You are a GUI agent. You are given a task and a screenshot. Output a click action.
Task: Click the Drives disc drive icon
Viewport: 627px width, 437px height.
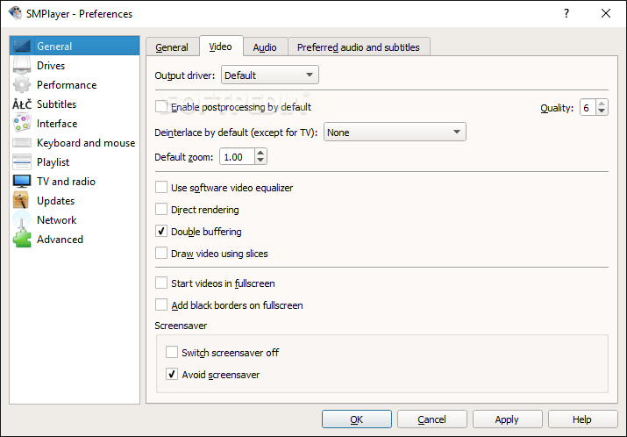(x=22, y=65)
